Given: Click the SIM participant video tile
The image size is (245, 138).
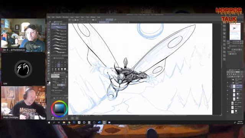Looking at the screenshot, I should click(x=23, y=69).
